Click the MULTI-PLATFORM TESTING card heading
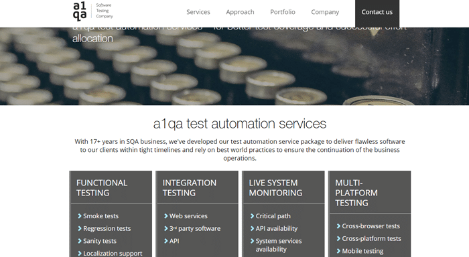The image size is (469, 257). point(356,193)
